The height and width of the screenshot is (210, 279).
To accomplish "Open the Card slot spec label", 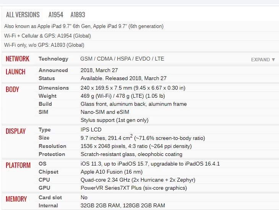I will pos(50,197).
